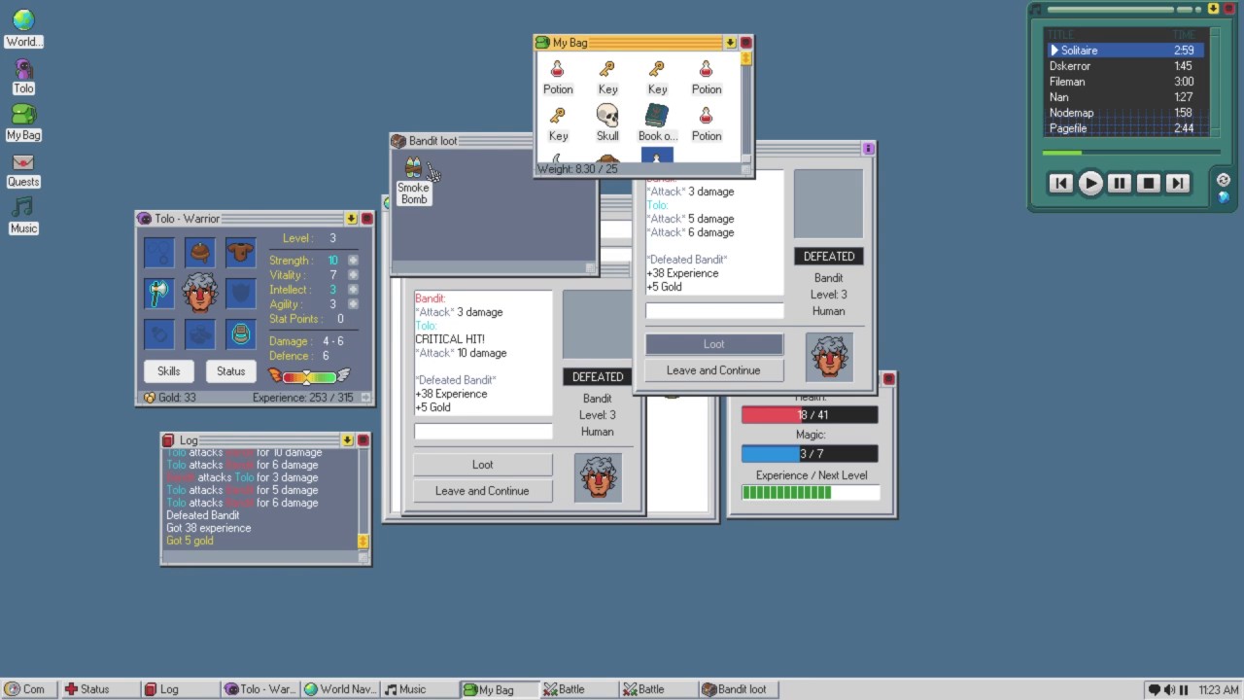
Task: Select the Skull item in My Bag
Action: (x=607, y=122)
